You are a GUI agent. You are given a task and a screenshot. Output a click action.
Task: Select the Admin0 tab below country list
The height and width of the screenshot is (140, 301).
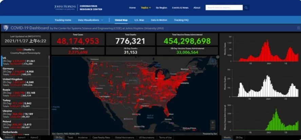[9, 138]
